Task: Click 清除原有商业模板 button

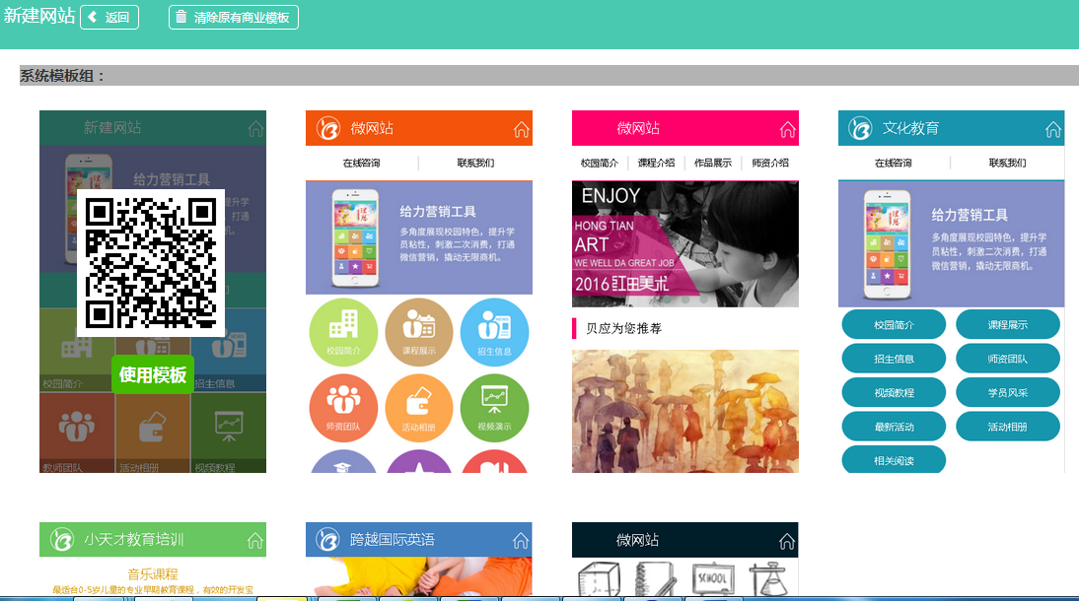Action: pos(234,17)
